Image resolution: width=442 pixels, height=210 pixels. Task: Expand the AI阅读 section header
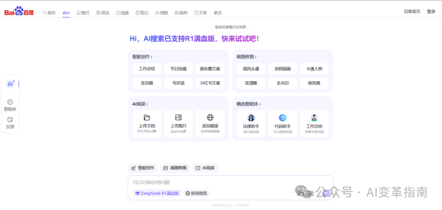pyautogui.click(x=140, y=104)
